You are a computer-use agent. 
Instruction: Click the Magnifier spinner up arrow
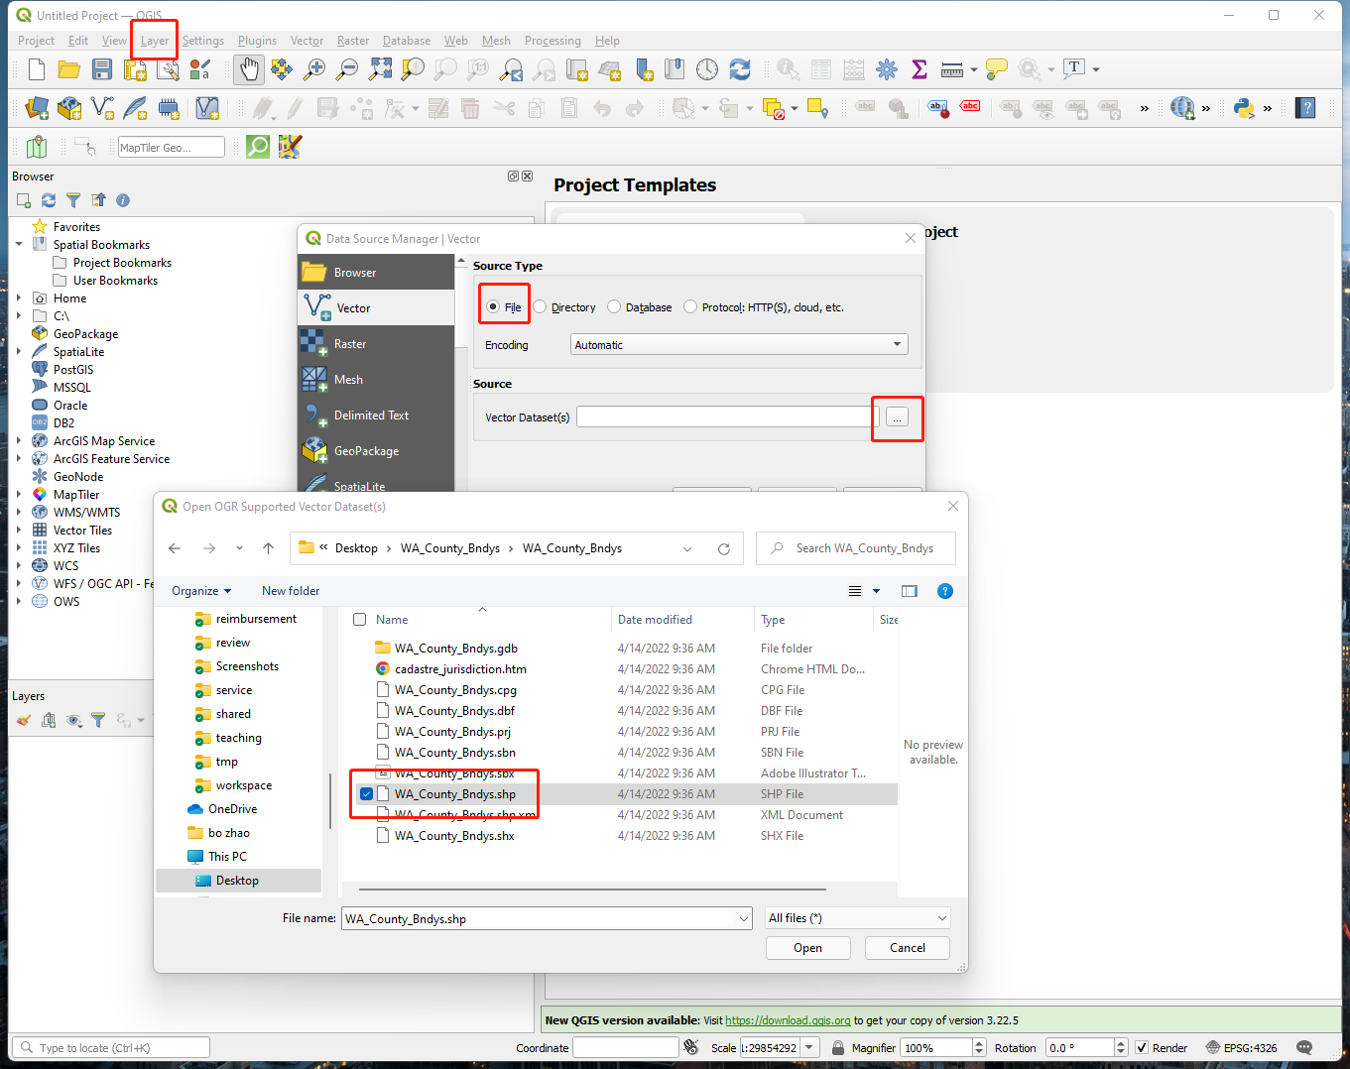point(979,1043)
